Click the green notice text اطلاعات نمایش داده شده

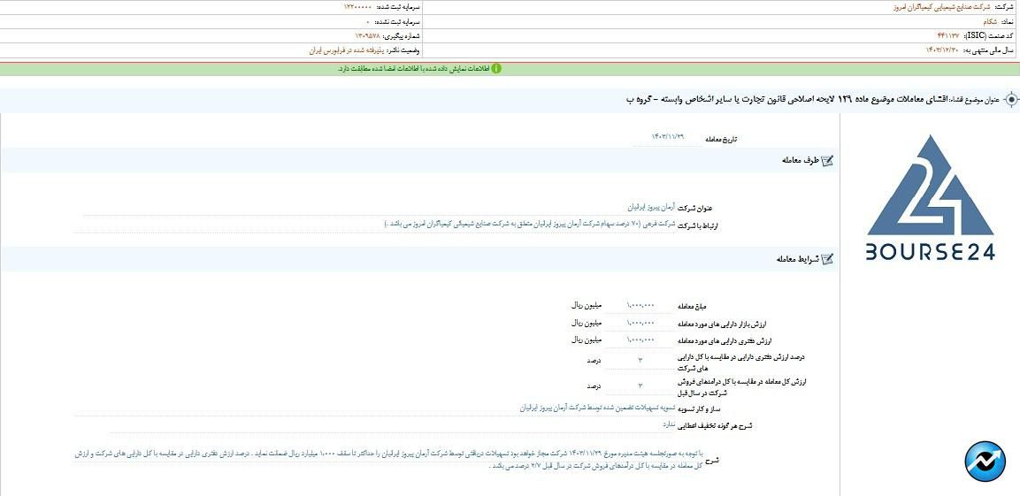click(x=414, y=68)
